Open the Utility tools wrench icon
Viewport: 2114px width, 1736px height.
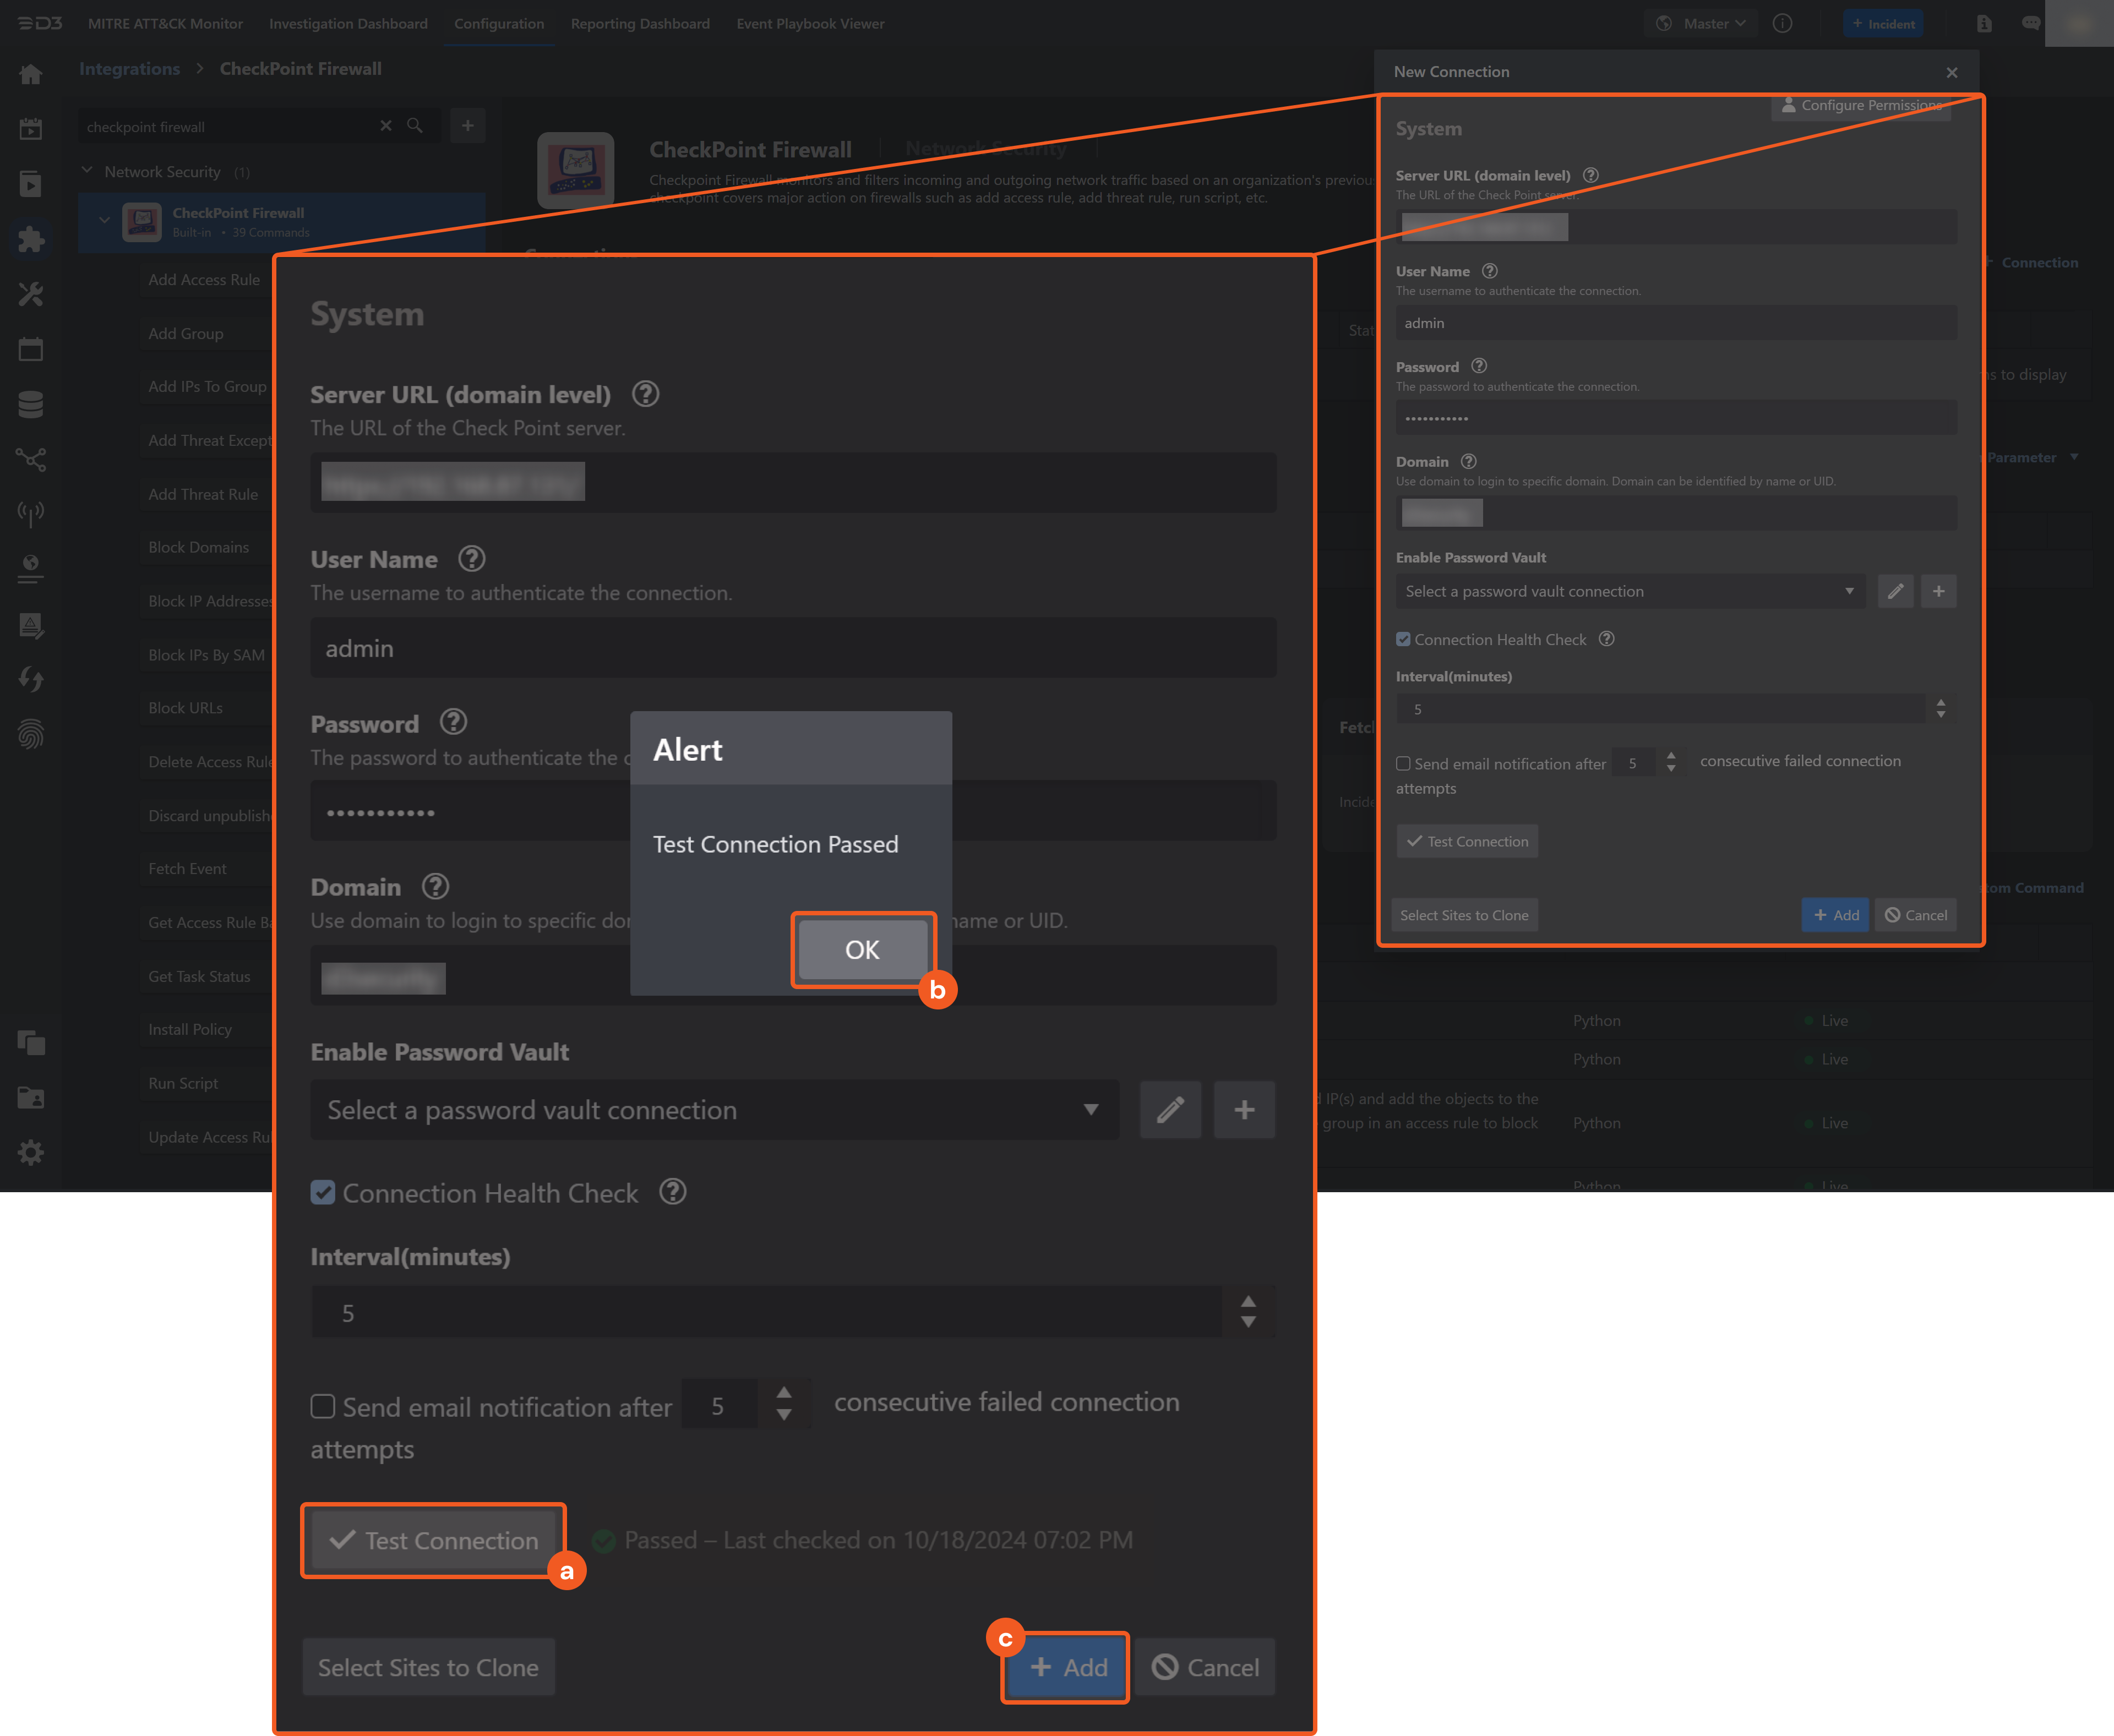[32, 294]
